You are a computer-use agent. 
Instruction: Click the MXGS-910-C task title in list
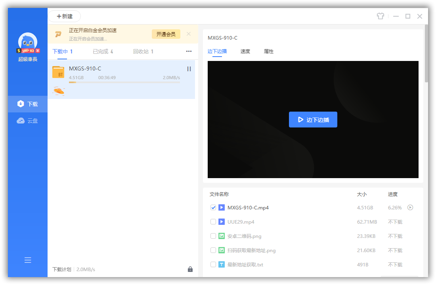tap(85, 68)
